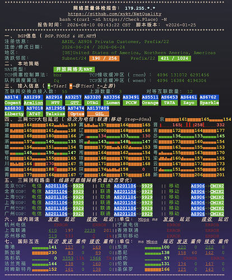Click the AS6453 badge
This screenshot has width=232, height=280.
point(169,97)
